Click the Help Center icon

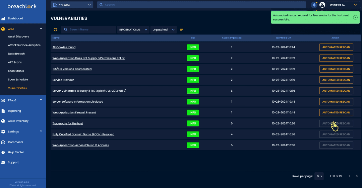pyautogui.click(x=3, y=152)
